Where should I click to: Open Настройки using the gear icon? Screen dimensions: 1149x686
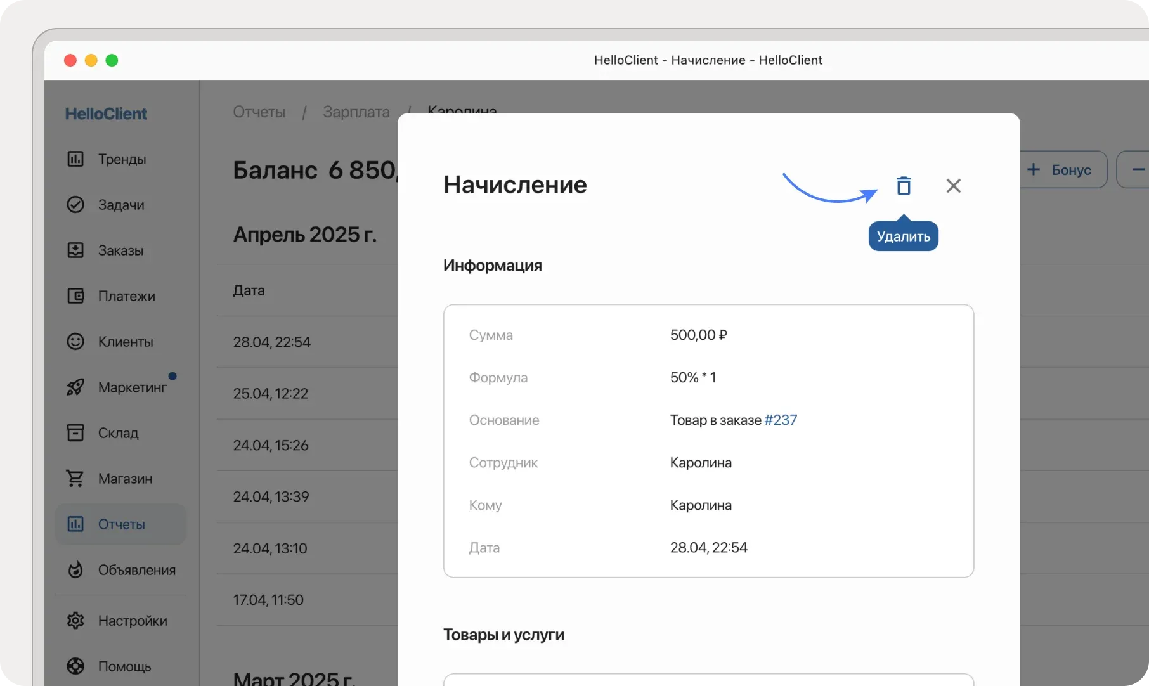coord(75,620)
